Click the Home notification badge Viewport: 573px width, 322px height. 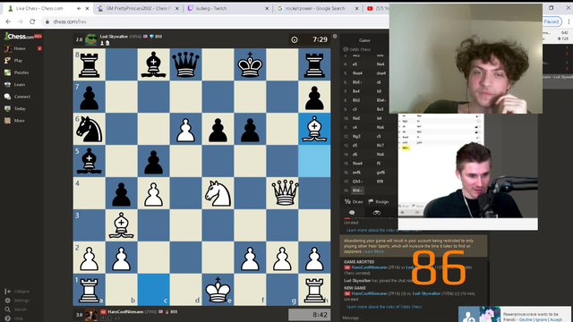[39, 48]
